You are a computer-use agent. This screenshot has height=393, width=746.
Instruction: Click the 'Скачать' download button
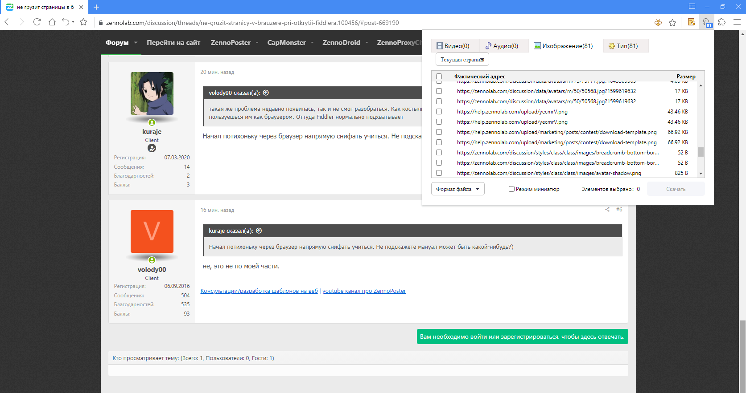click(676, 189)
